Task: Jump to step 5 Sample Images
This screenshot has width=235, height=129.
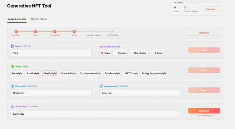Action: click(94, 32)
